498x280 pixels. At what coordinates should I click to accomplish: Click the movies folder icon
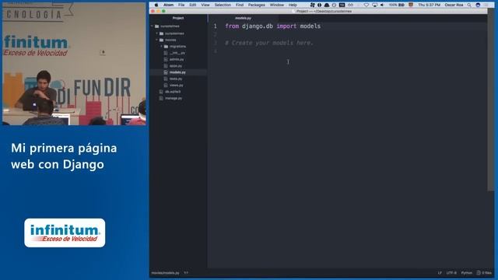(x=161, y=40)
